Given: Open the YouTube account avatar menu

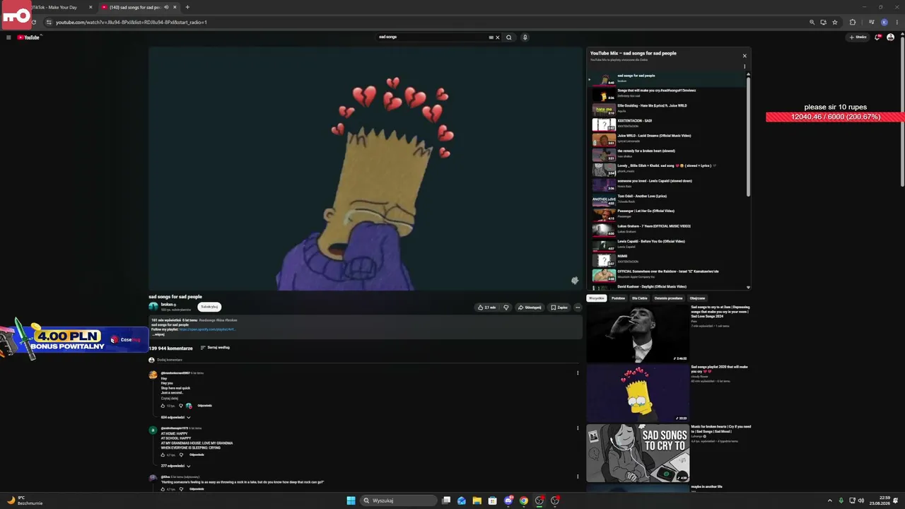Looking at the screenshot, I should pyautogui.click(x=891, y=37).
